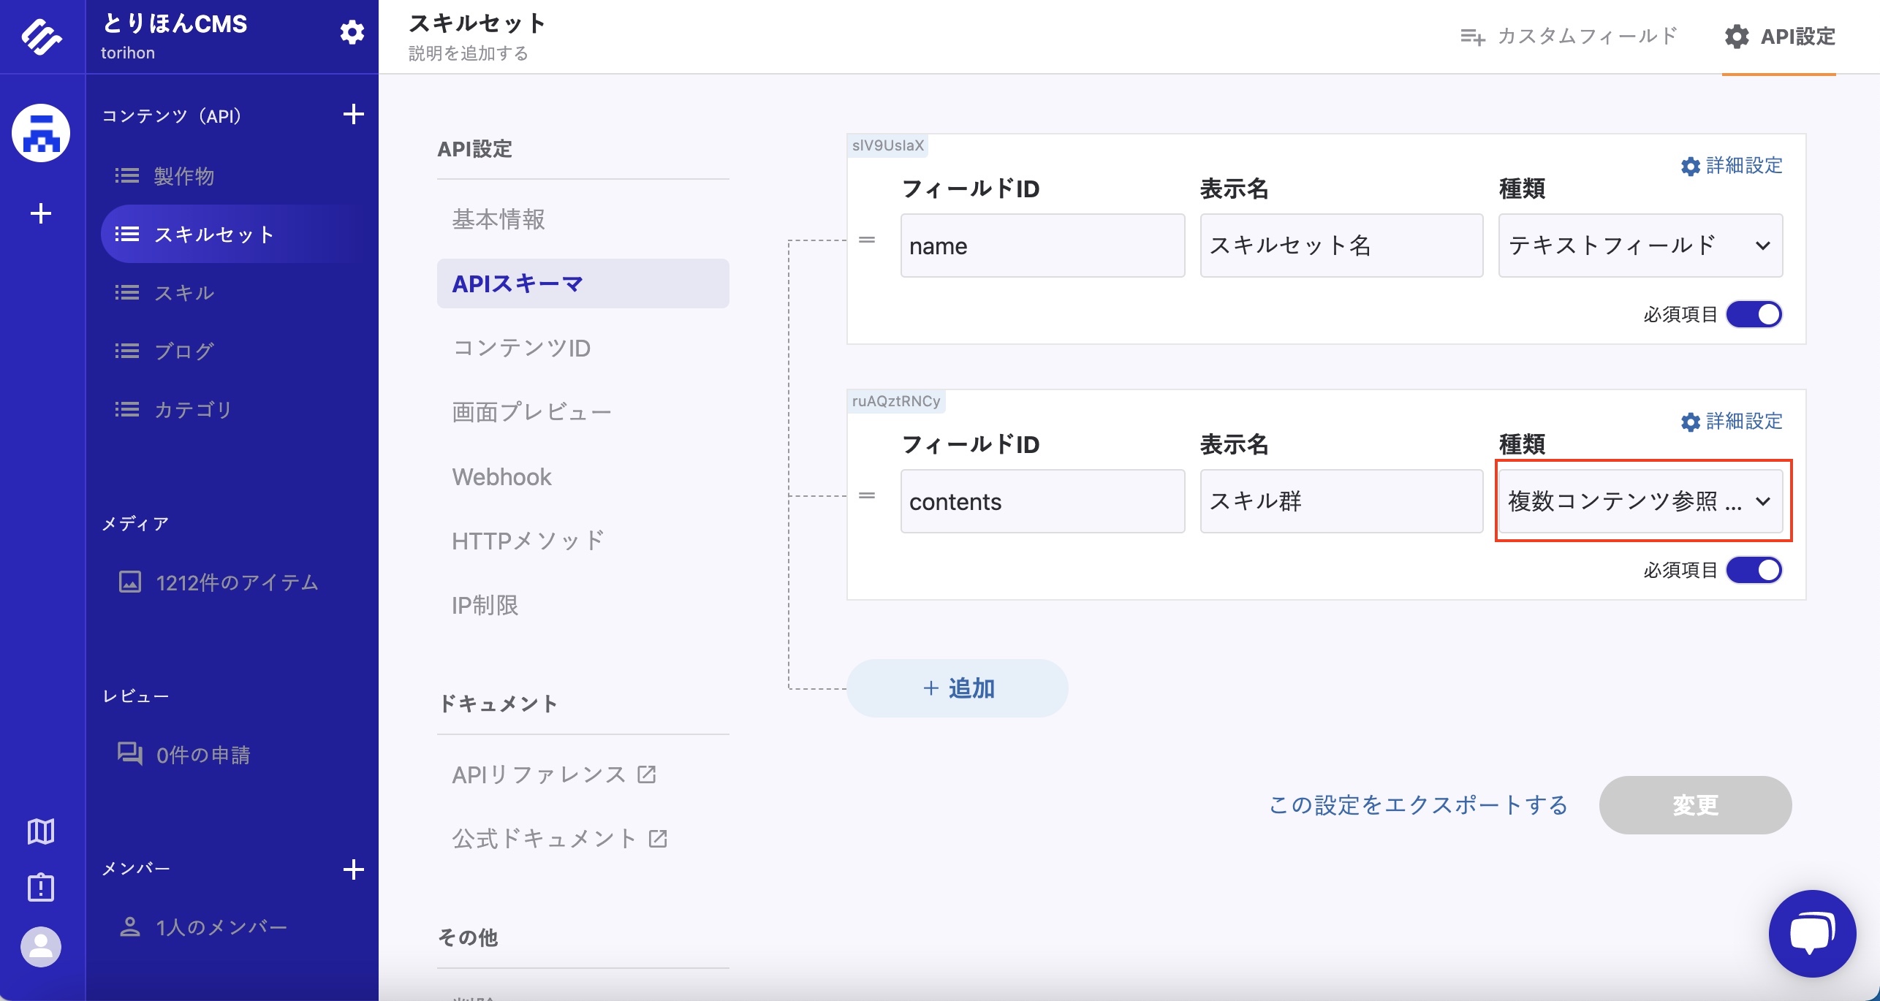Click the settings gear beside とりほんCMS
Screen dimensions: 1880x1001
[x=352, y=33]
